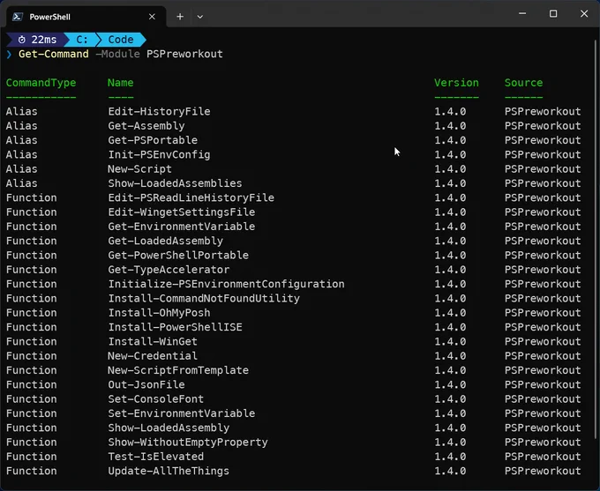600x491 pixels.
Task: Click the PowerShell icon in the tab
Action: (x=18, y=17)
